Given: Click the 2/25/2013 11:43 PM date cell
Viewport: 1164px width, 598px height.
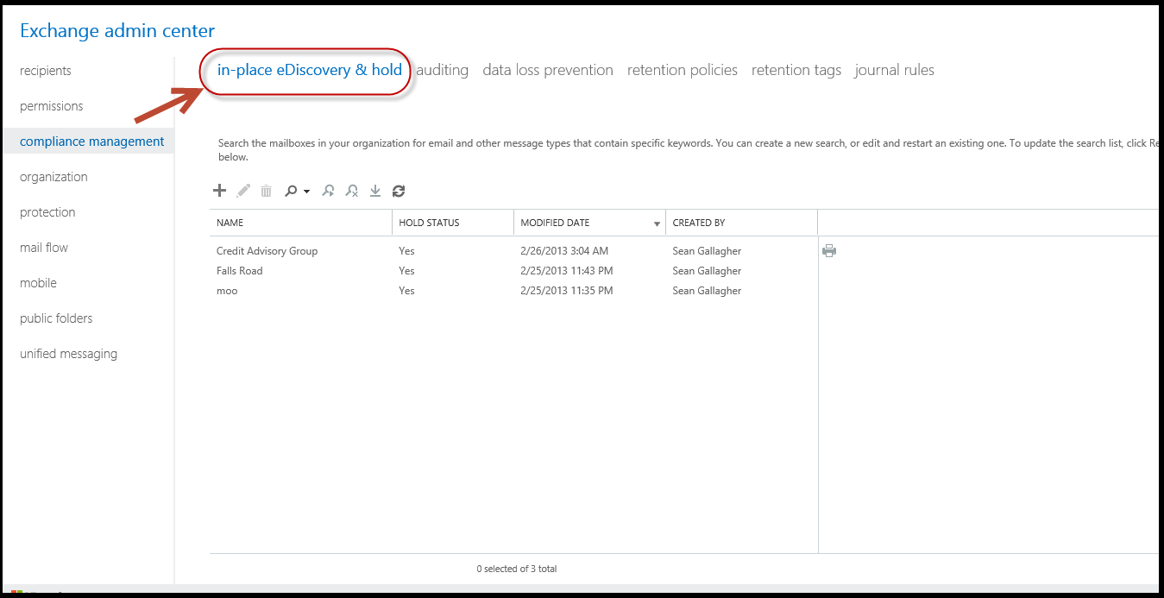Looking at the screenshot, I should tap(567, 271).
